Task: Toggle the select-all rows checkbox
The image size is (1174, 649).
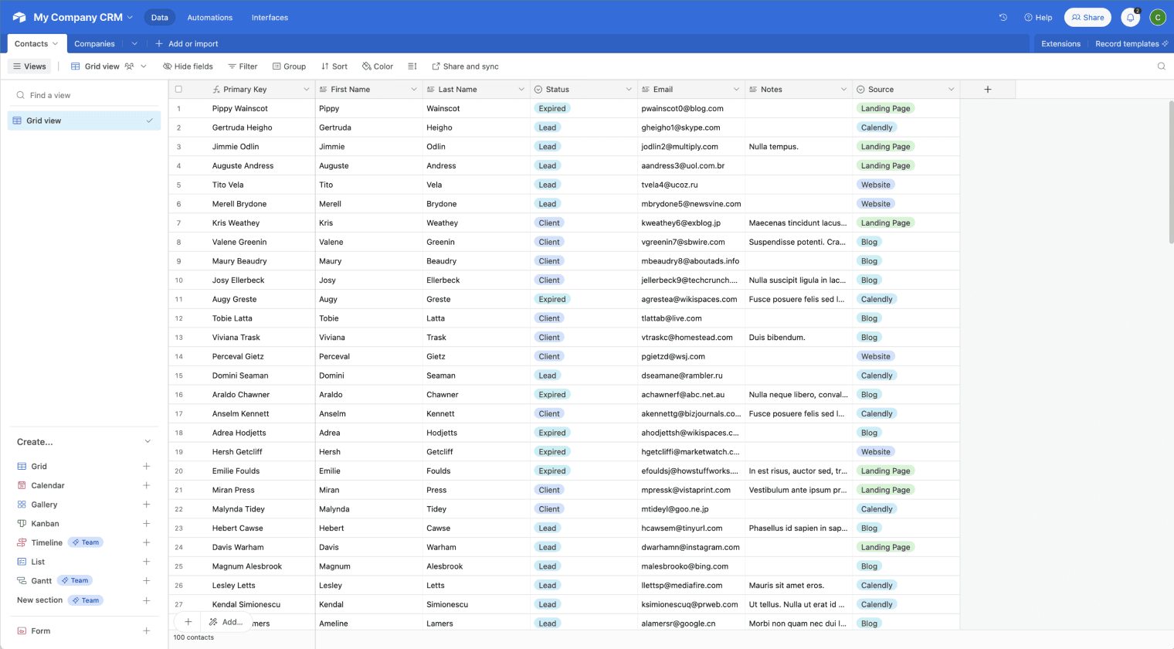Action: 178,90
